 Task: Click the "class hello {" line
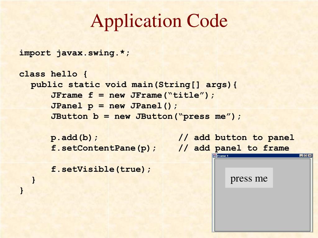tap(53, 74)
